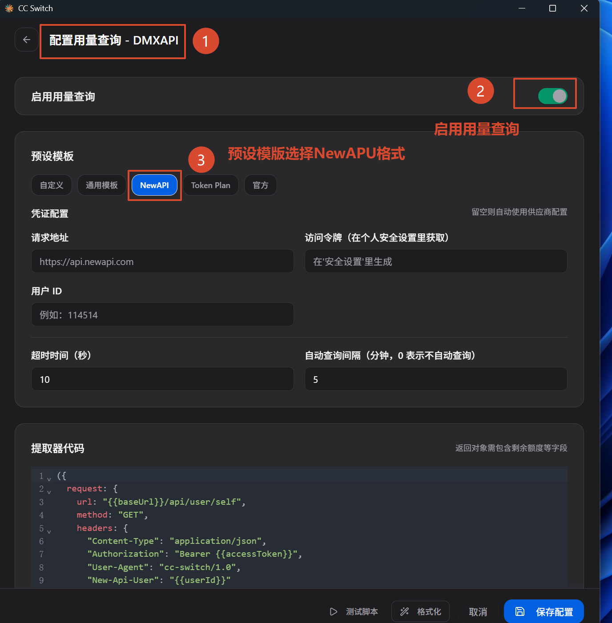Toggle the 启用用量查询 switch

(552, 96)
